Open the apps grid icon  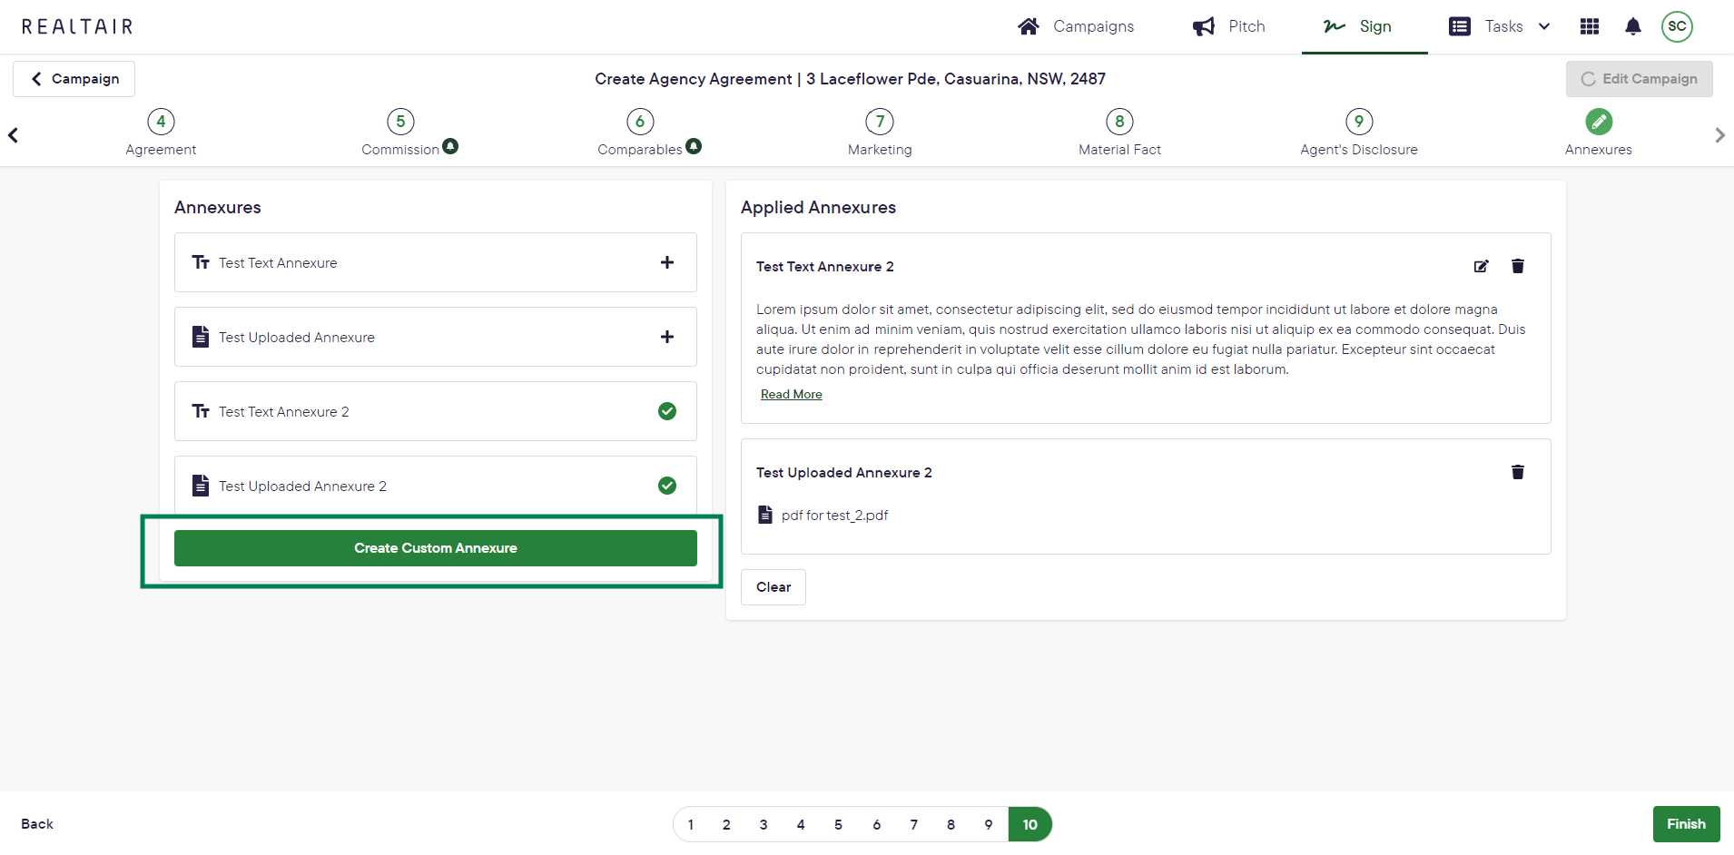tap(1590, 26)
